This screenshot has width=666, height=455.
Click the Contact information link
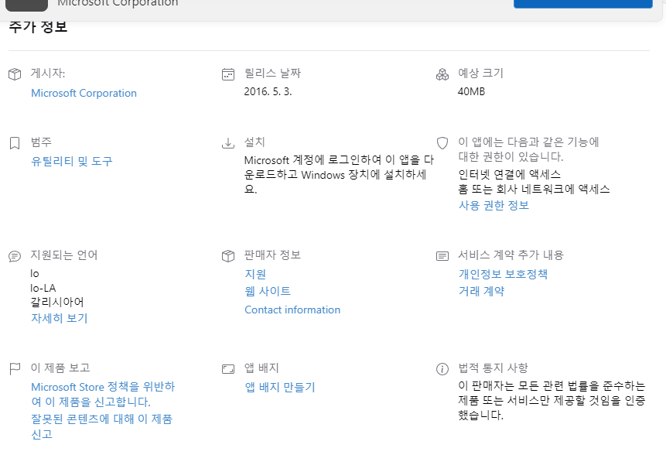[x=292, y=310]
